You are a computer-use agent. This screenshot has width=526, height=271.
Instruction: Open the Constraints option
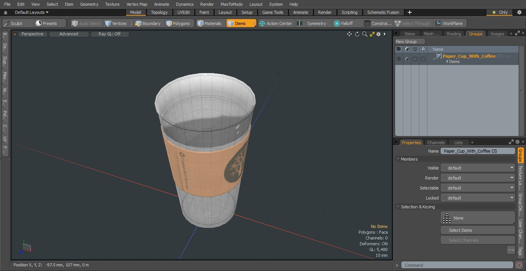click(378, 23)
